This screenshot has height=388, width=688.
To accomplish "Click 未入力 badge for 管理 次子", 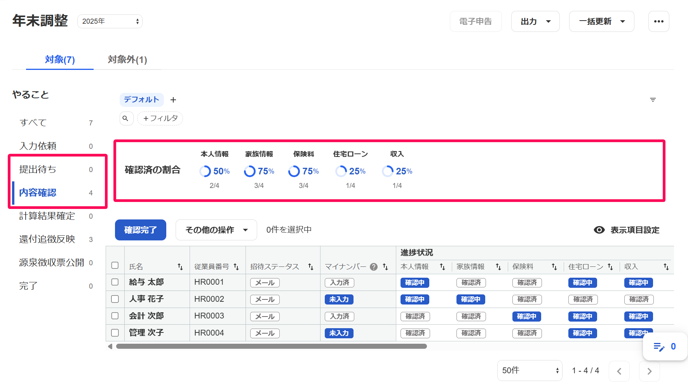I will point(339,333).
